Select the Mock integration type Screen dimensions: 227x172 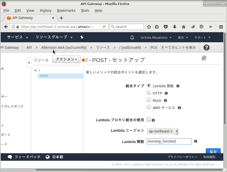pos(149,100)
